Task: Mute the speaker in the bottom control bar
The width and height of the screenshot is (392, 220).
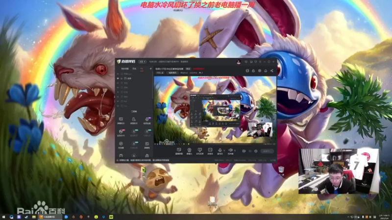Action: point(230,151)
